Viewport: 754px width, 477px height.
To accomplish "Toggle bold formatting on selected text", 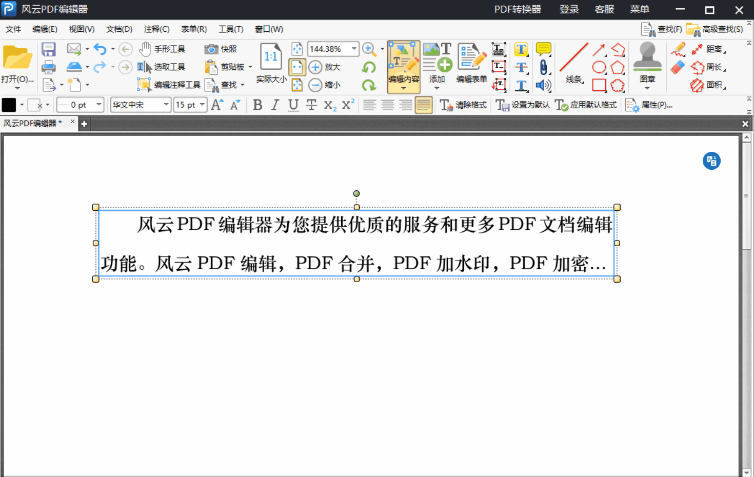I will coord(257,105).
